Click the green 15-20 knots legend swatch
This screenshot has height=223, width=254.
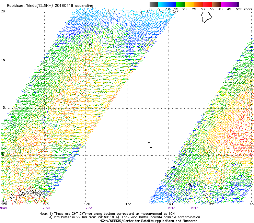click(x=181, y=4)
